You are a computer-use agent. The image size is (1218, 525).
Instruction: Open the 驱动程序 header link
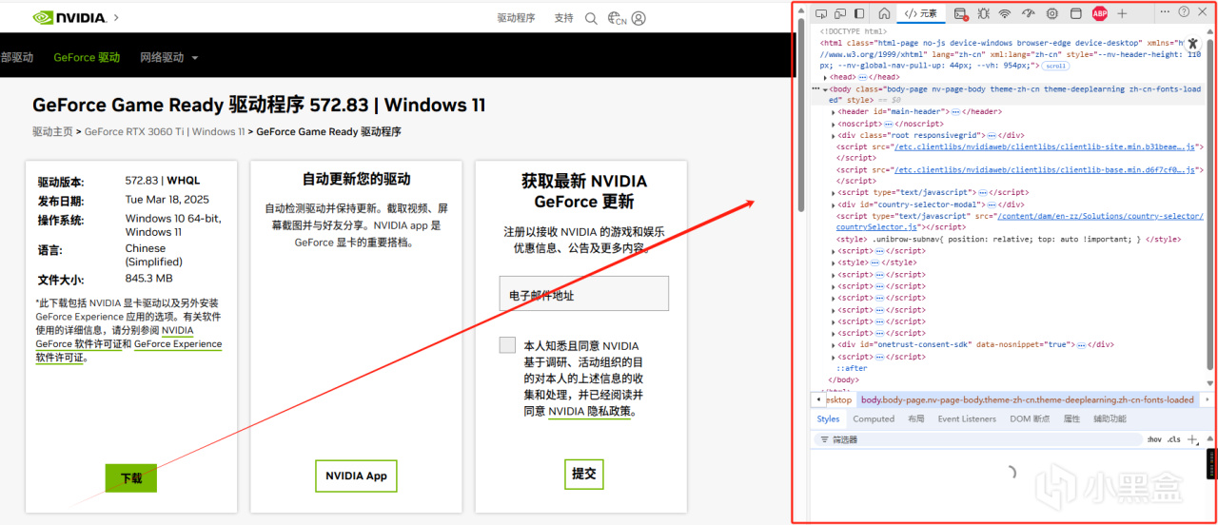(516, 18)
